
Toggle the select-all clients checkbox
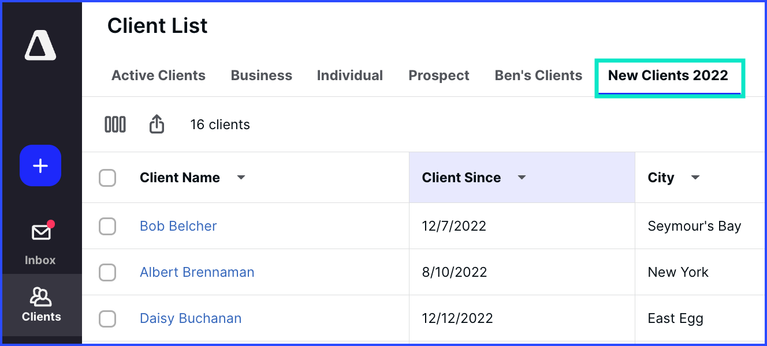[107, 178]
